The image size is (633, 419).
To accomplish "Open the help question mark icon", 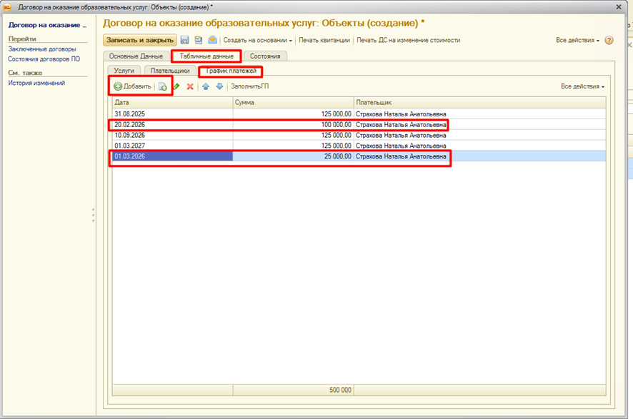I will (609, 41).
